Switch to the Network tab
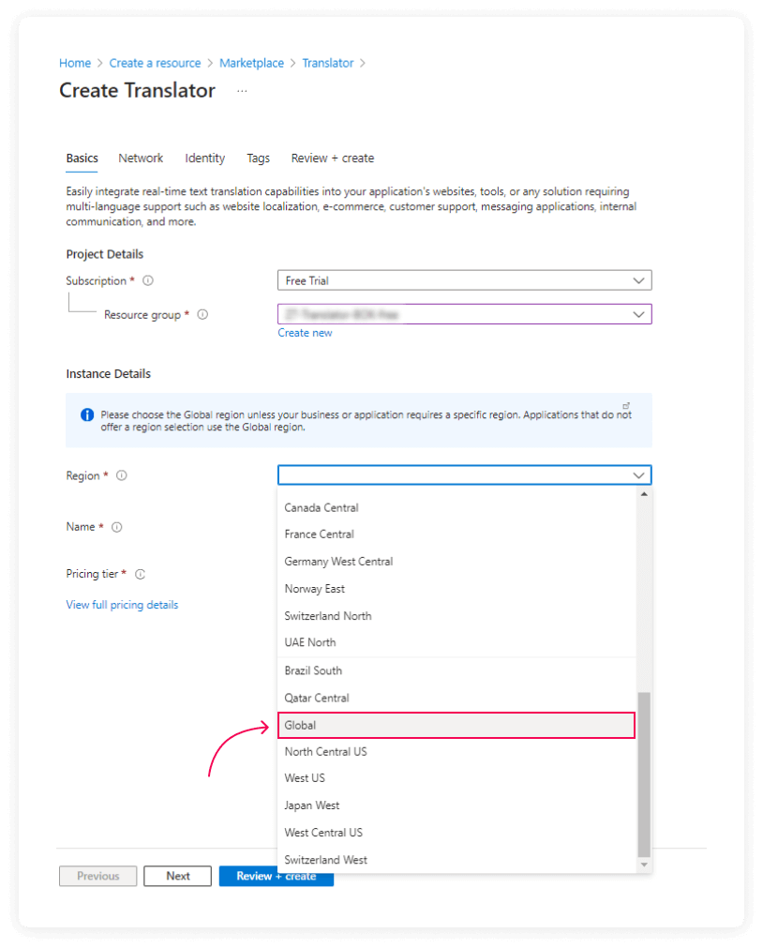Screen dimensions: 763x948 pyautogui.click(x=141, y=158)
